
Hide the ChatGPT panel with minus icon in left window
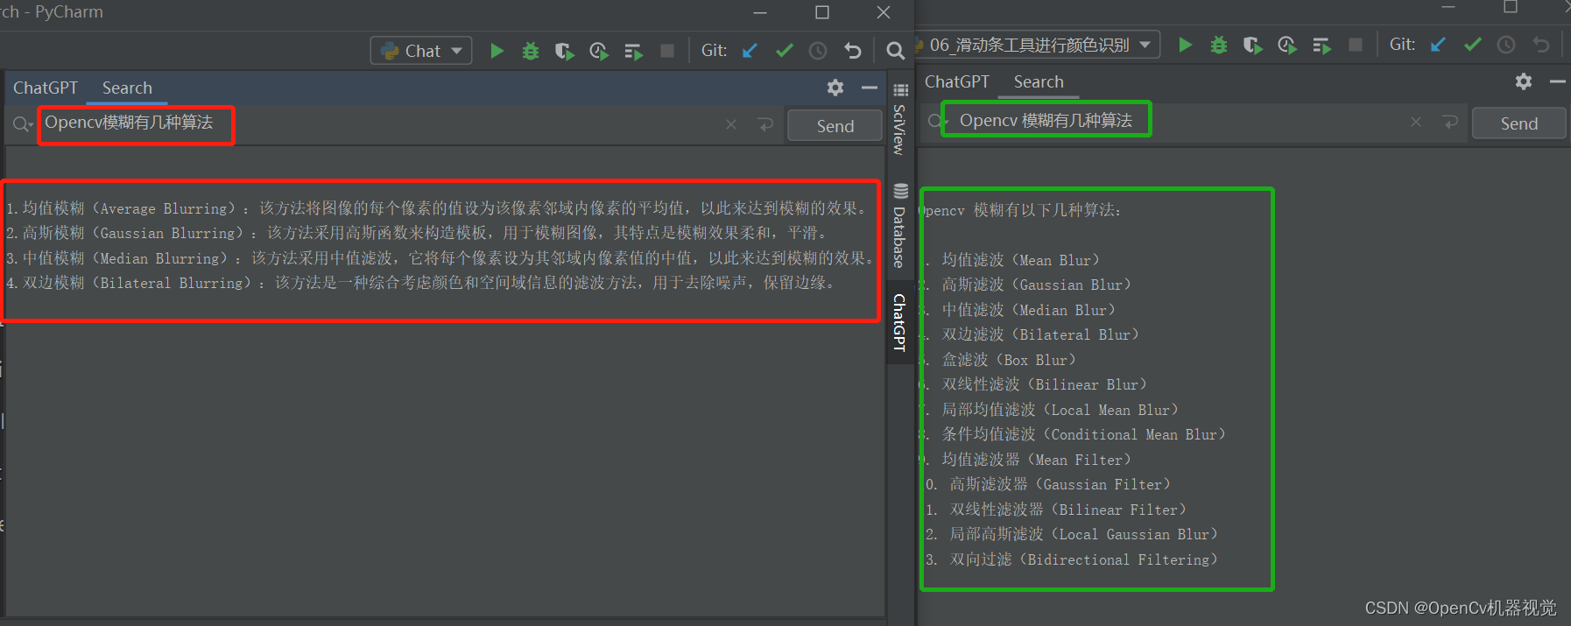870,88
